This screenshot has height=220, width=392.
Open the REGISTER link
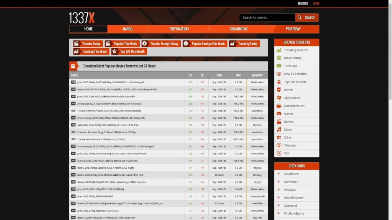pos(303,3)
